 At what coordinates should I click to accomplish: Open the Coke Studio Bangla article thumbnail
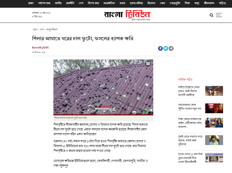(214, 108)
